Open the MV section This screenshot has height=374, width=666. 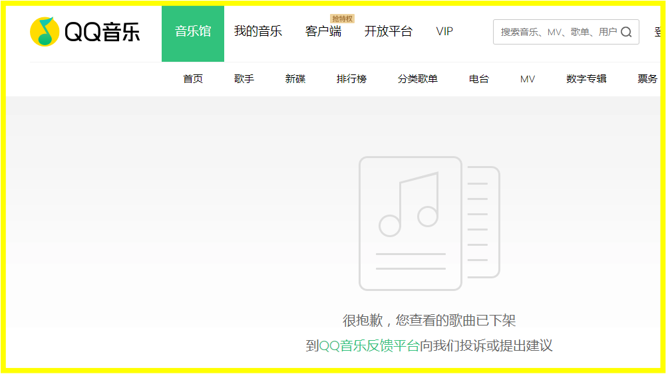tap(528, 79)
